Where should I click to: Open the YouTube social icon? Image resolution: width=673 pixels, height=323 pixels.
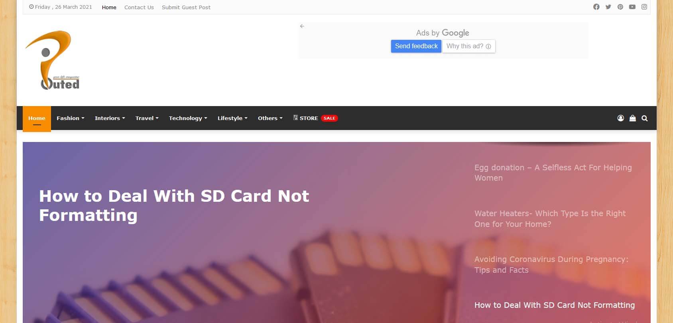click(x=632, y=7)
